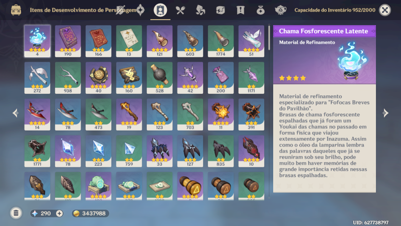Select the horn item with count 1774

tap(221, 41)
